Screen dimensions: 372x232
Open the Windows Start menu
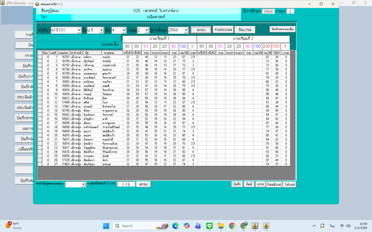pyautogui.click(x=106, y=226)
